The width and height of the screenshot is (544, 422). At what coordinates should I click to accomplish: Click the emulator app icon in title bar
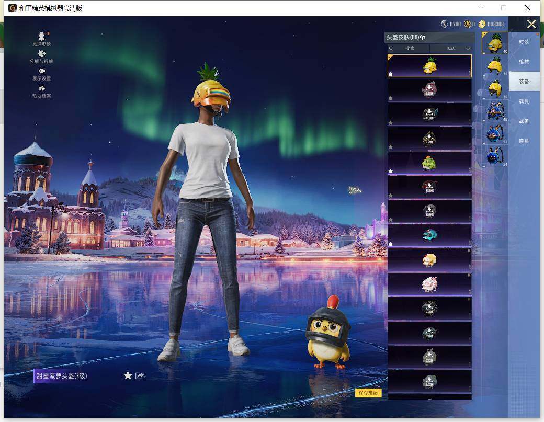[x=13, y=8]
